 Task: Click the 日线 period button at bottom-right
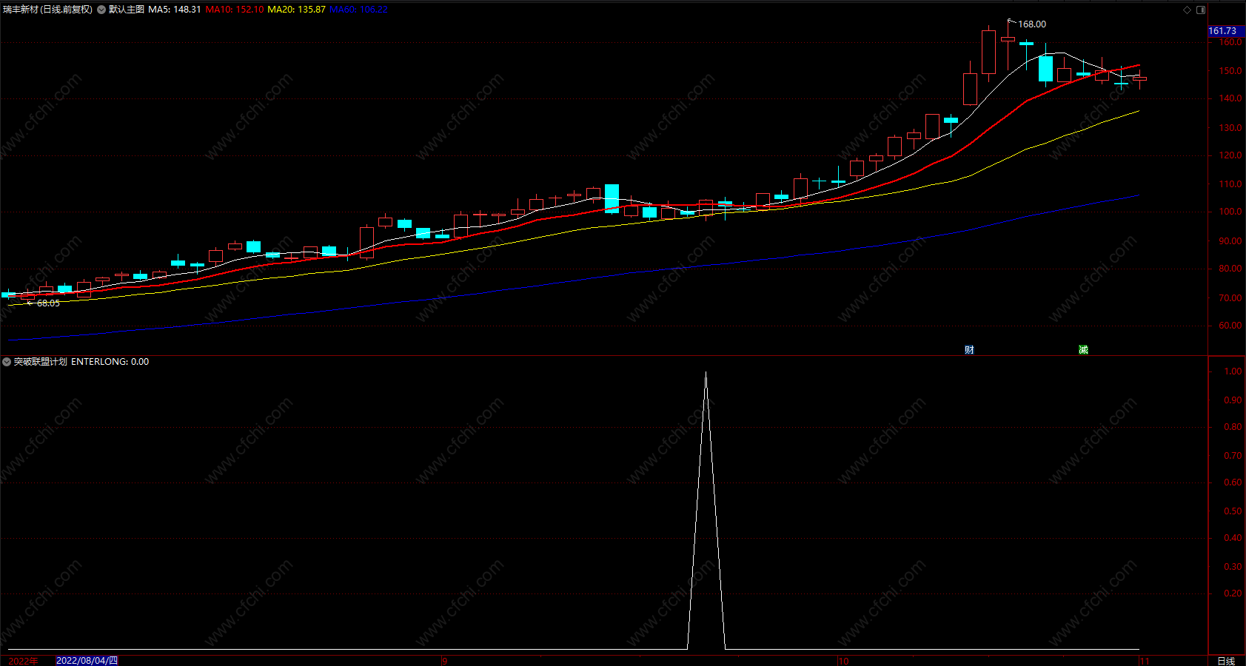tap(1226, 661)
